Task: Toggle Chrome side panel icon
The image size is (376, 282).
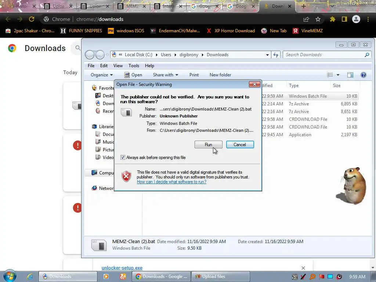Action: (344, 19)
